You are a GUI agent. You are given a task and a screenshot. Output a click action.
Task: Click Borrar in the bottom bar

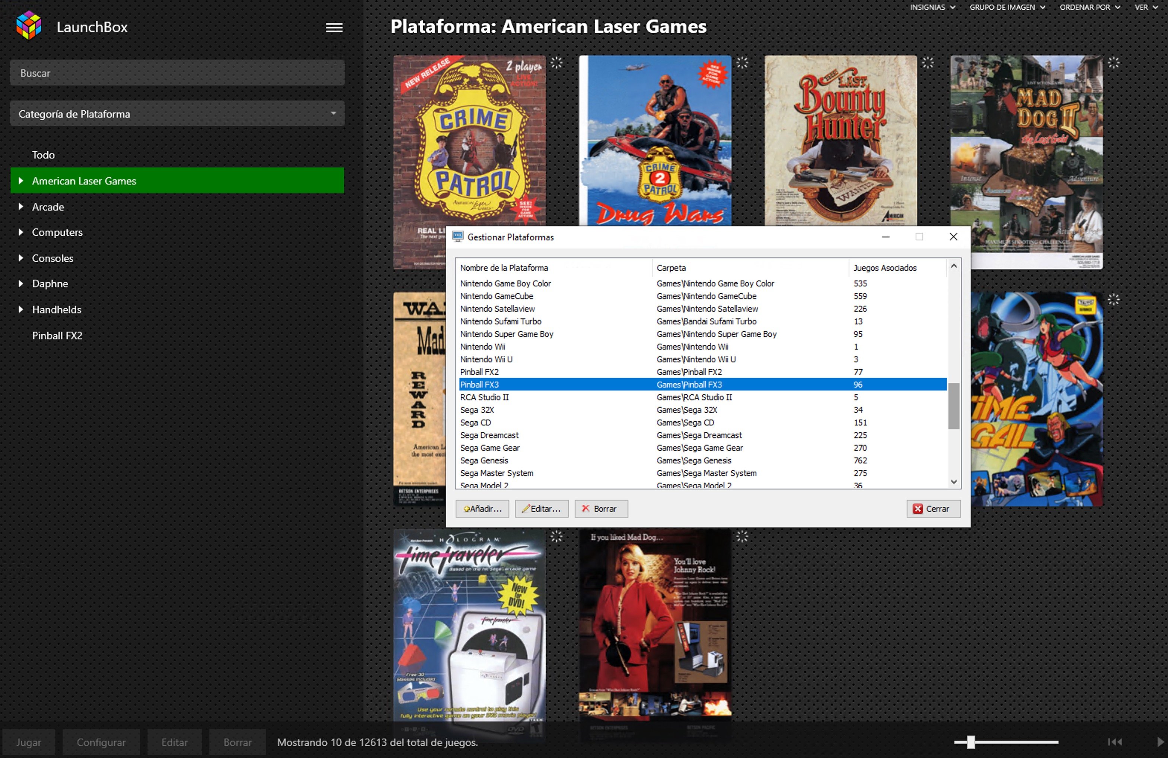pyautogui.click(x=237, y=742)
